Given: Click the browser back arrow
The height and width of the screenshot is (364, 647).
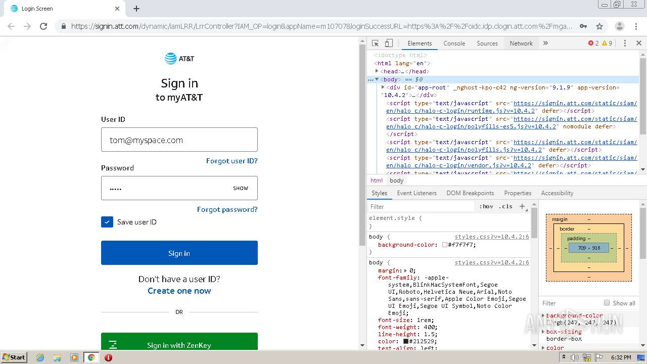Looking at the screenshot, I should point(11,26).
